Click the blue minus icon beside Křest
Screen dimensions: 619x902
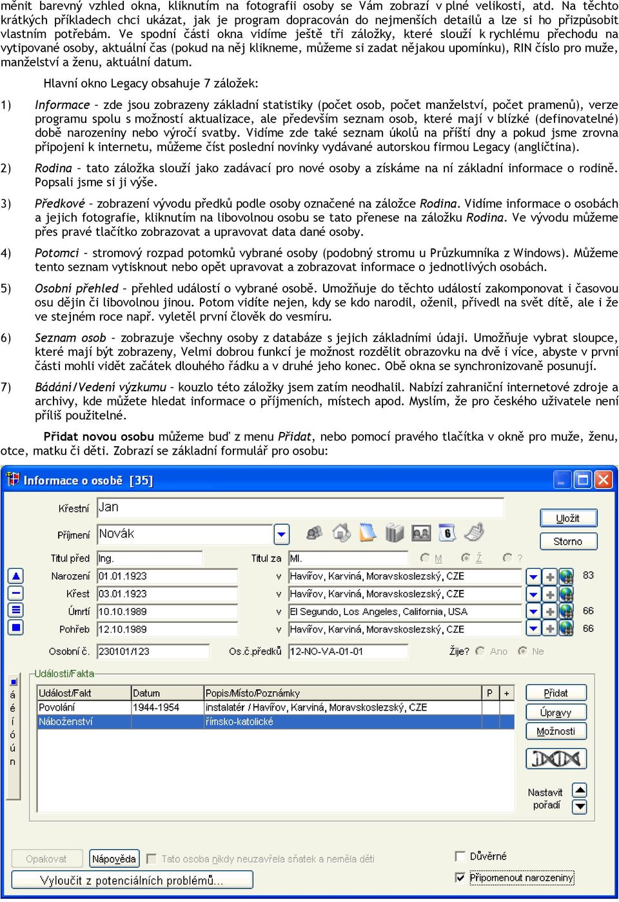[x=16, y=593]
